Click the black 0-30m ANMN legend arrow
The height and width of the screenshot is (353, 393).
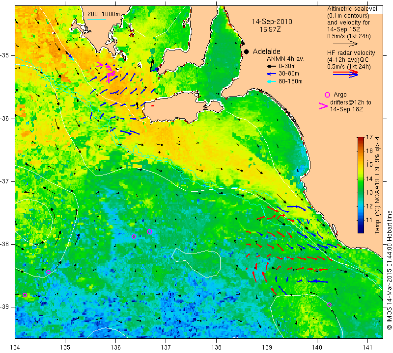[x=272, y=67]
